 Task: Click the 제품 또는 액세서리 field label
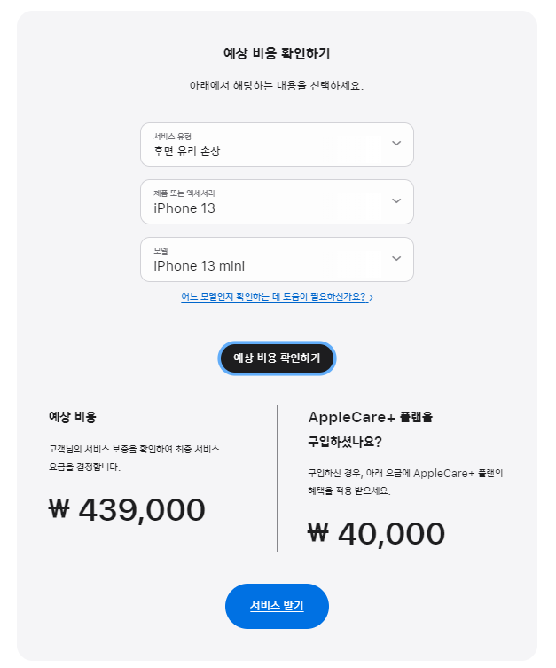click(184, 193)
